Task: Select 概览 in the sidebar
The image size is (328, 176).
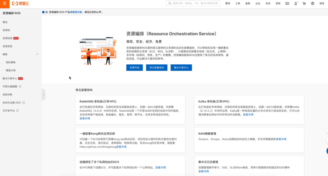Action: tap(5, 22)
